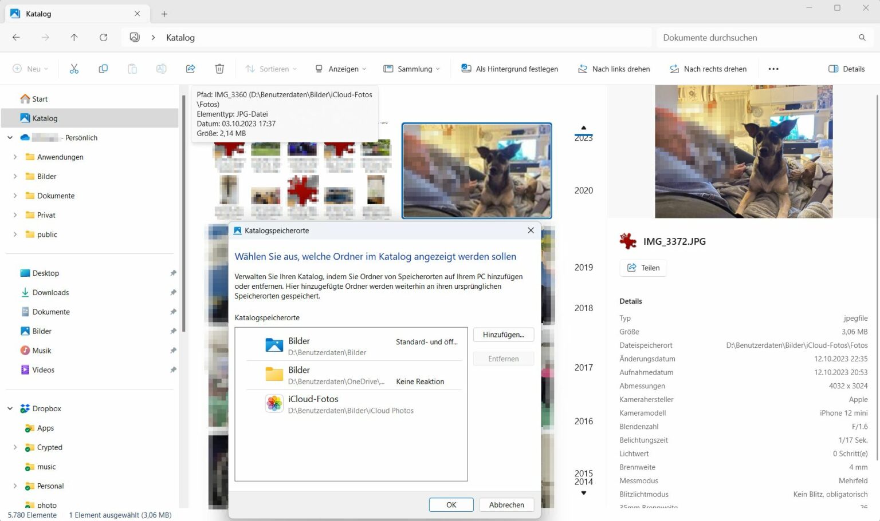Expand the Dropbox tree in the sidebar
Image resolution: width=880 pixels, height=521 pixels.
pos(9,408)
